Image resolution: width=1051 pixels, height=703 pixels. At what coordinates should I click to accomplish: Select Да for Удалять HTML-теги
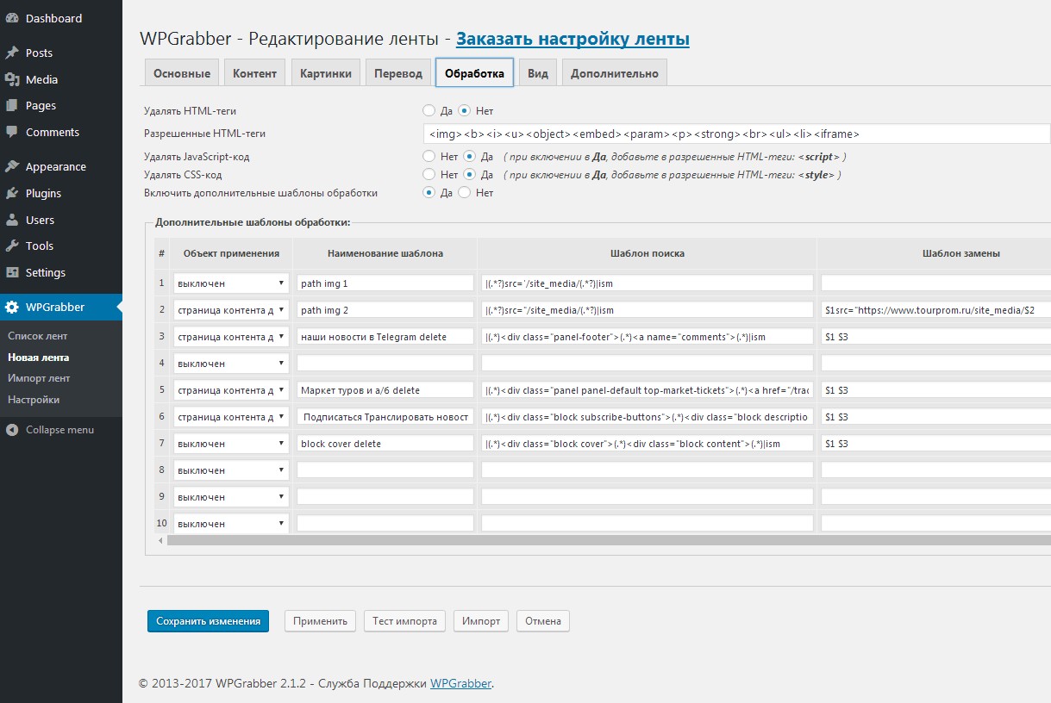(x=429, y=110)
